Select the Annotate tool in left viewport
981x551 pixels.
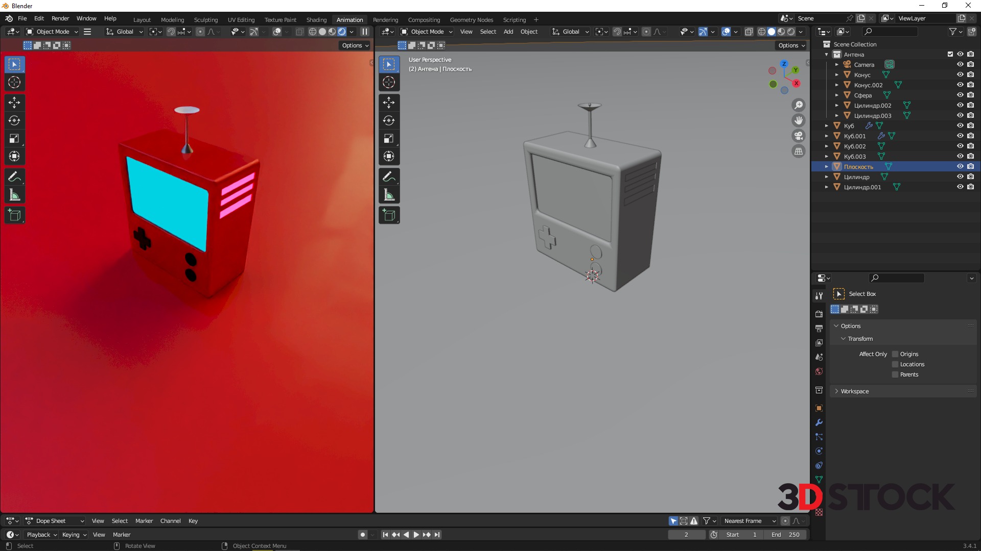tap(14, 177)
